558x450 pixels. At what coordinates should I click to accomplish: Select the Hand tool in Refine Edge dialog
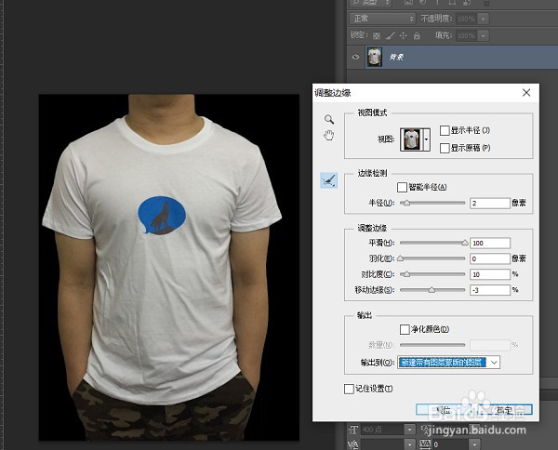click(329, 135)
